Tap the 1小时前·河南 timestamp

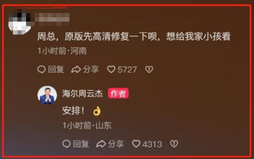click(62, 51)
